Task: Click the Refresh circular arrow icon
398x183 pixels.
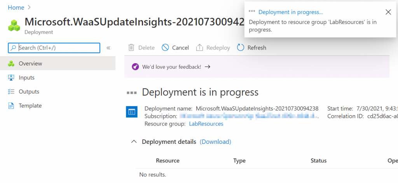Action: point(240,48)
